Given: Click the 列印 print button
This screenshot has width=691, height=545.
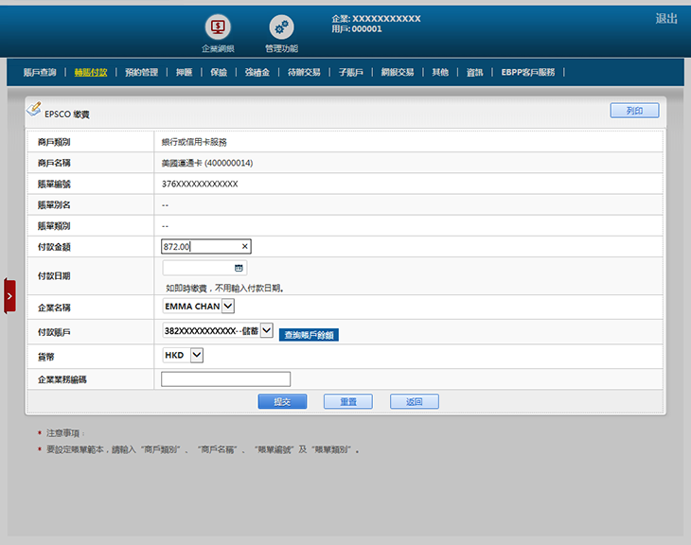Looking at the screenshot, I should [634, 111].
